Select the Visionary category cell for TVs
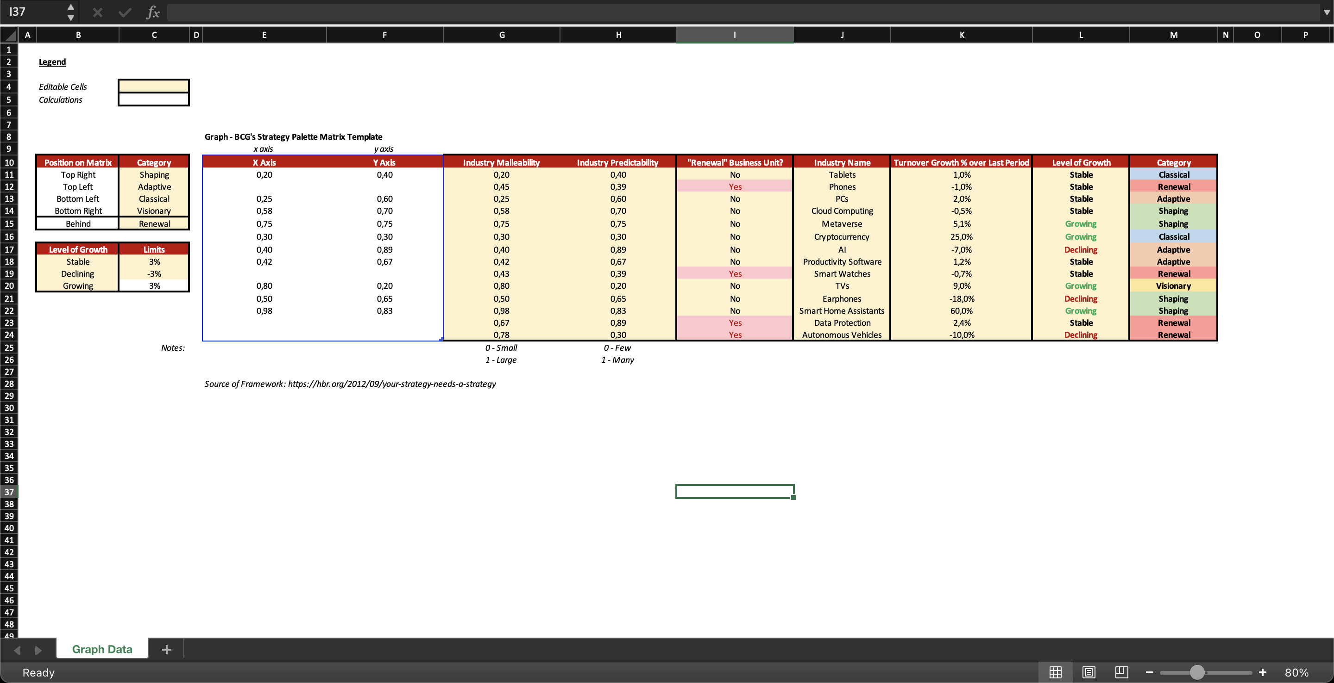 coord(1173,286)
